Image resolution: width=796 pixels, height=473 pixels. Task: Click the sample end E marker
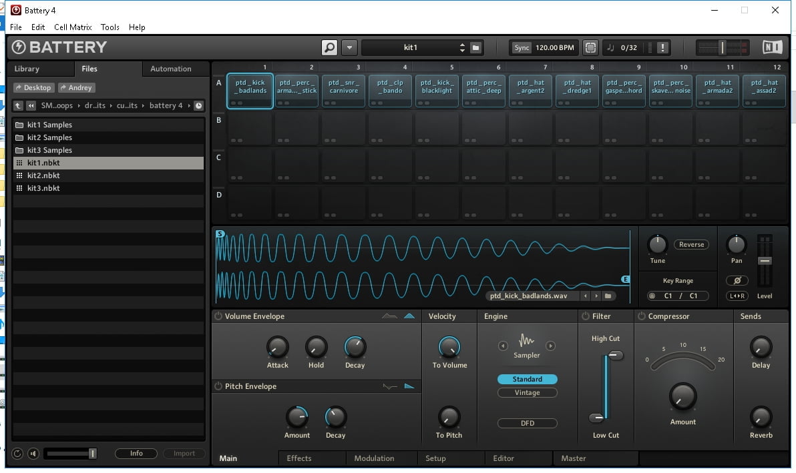626,280
